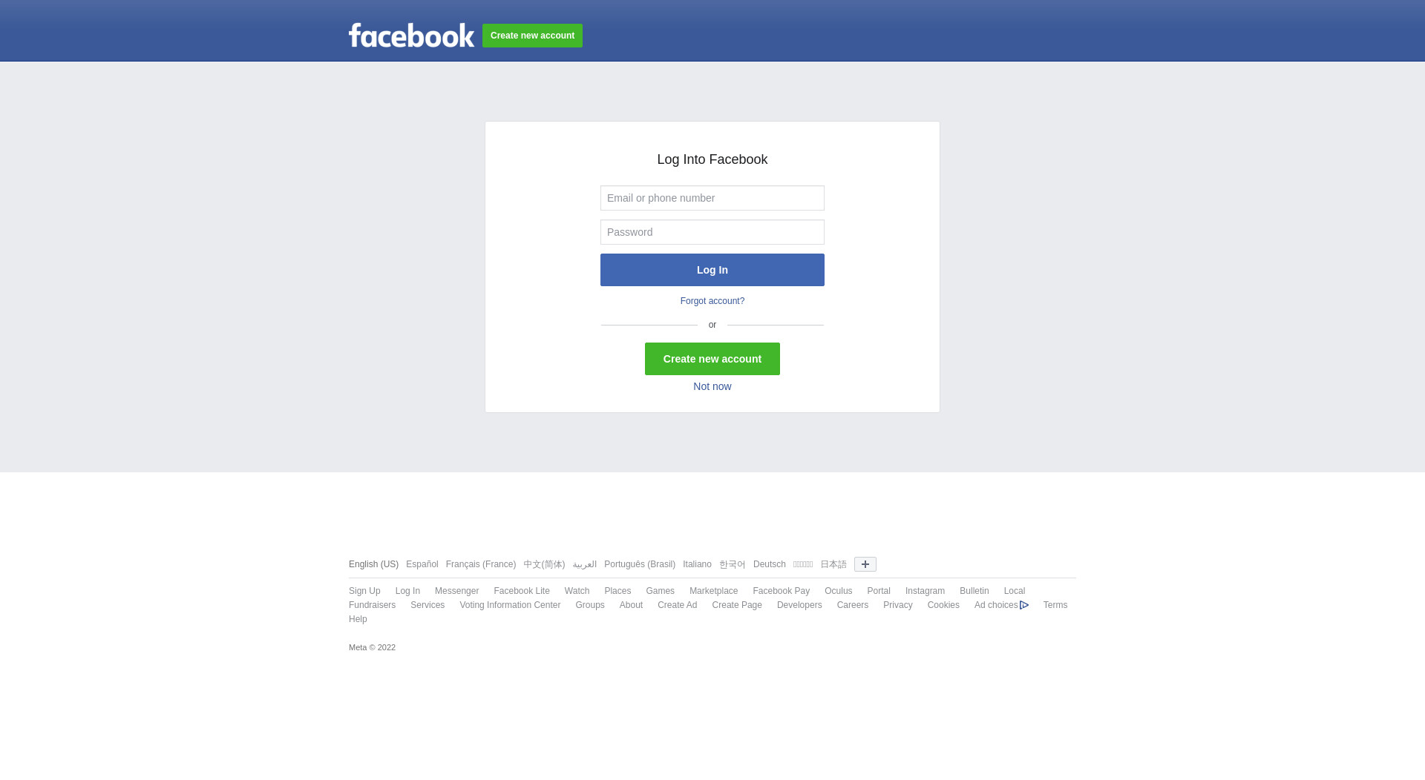Switch language to Français (France)

[481, 564]
